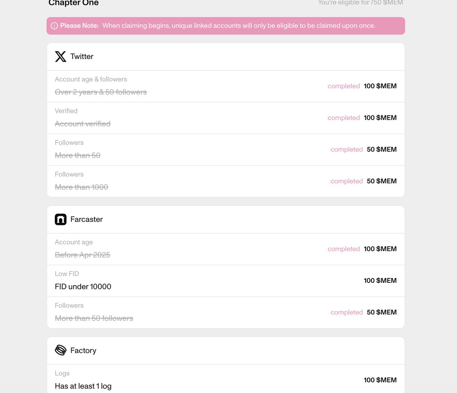
Task: Click the Account verified row
Action: coord(226,118)
